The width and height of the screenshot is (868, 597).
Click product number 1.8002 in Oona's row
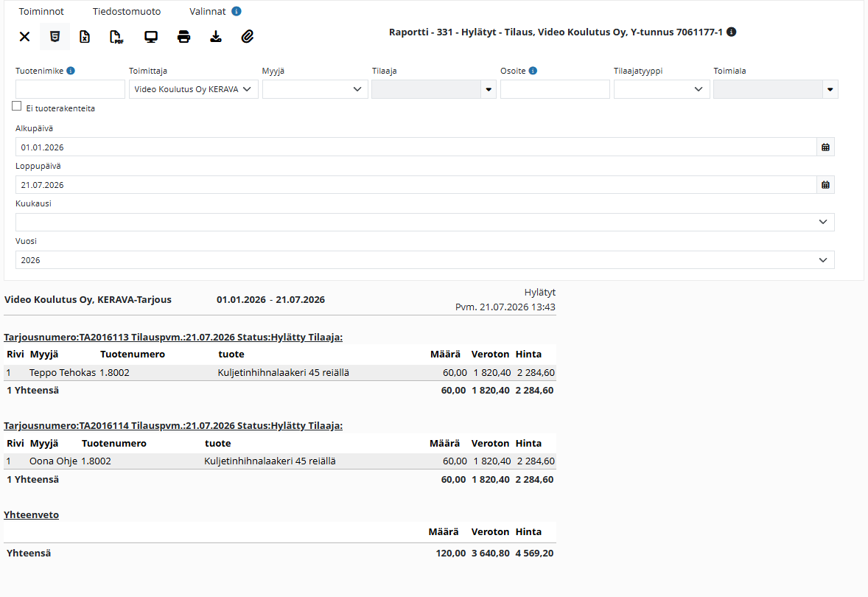[x=97, y=461]
